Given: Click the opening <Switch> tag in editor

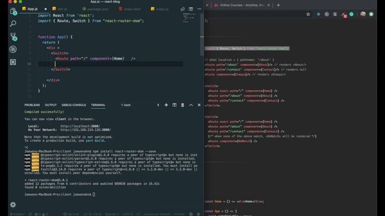Looking at the screenshot, I should 60,53.
